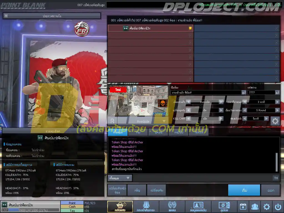
Task: Select player ศิษย์มาเฟียxนัJx in red team slot
Action: (x=151, y=28)
